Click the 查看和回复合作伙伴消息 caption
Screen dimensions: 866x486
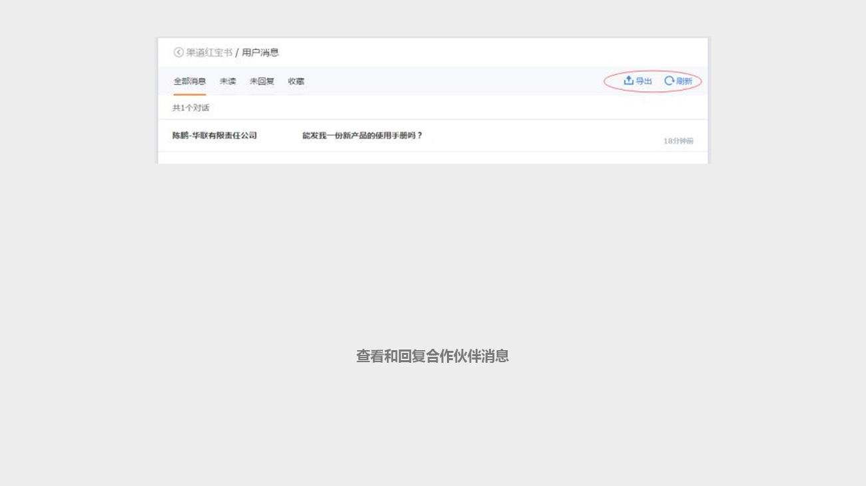pyautogui.click(x=432, y=356)
